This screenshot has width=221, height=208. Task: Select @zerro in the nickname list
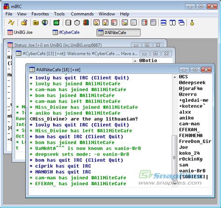click(188, 94)
